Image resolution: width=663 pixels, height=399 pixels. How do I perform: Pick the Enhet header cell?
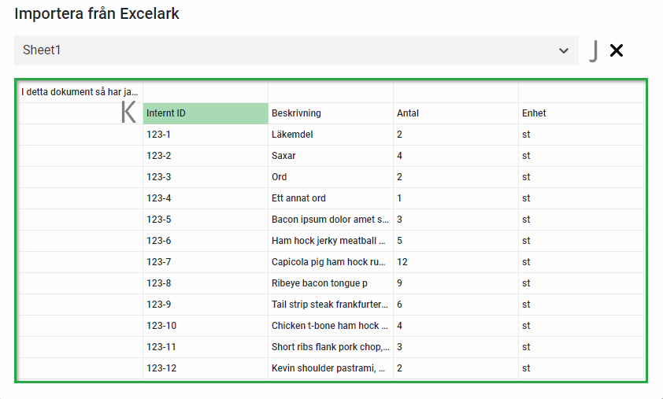point(580,113)
